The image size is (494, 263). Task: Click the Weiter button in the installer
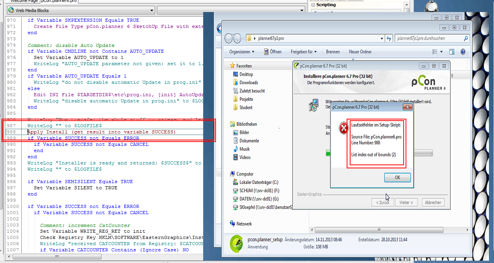406,202
